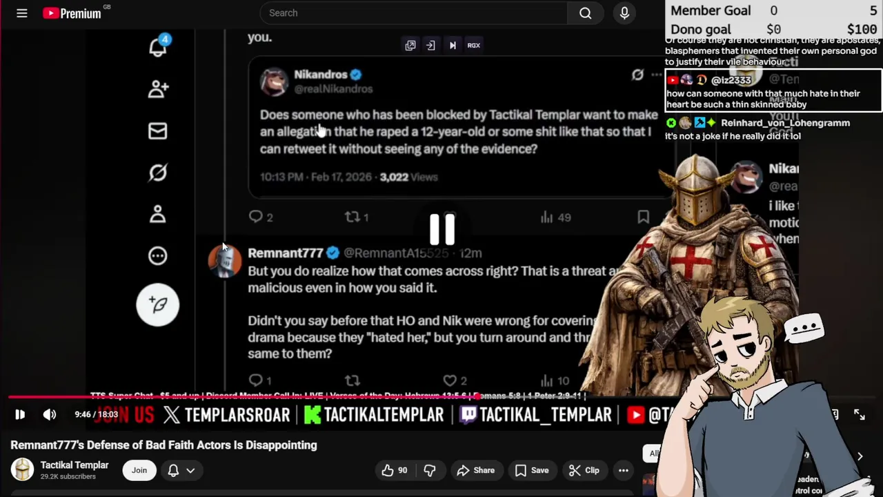Click the skip-next overlay icon
The width and height of the screenshot is (883, 497).
pyautogui.click(x=453, y=46)
